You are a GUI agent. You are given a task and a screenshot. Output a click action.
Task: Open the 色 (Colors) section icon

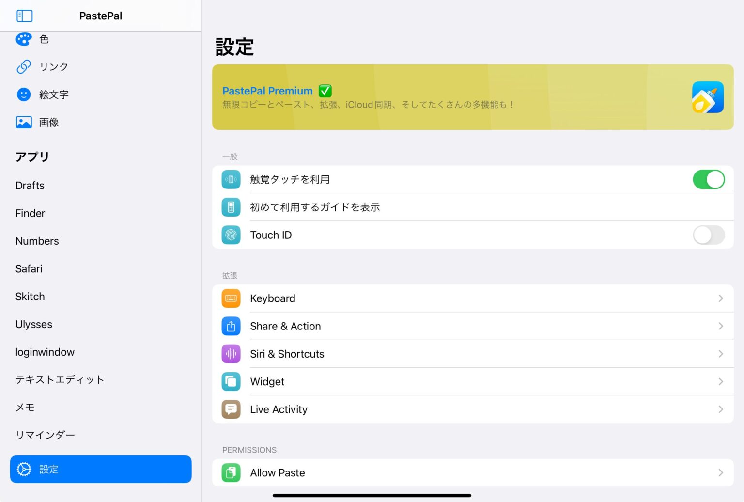[x=23, y=39]
